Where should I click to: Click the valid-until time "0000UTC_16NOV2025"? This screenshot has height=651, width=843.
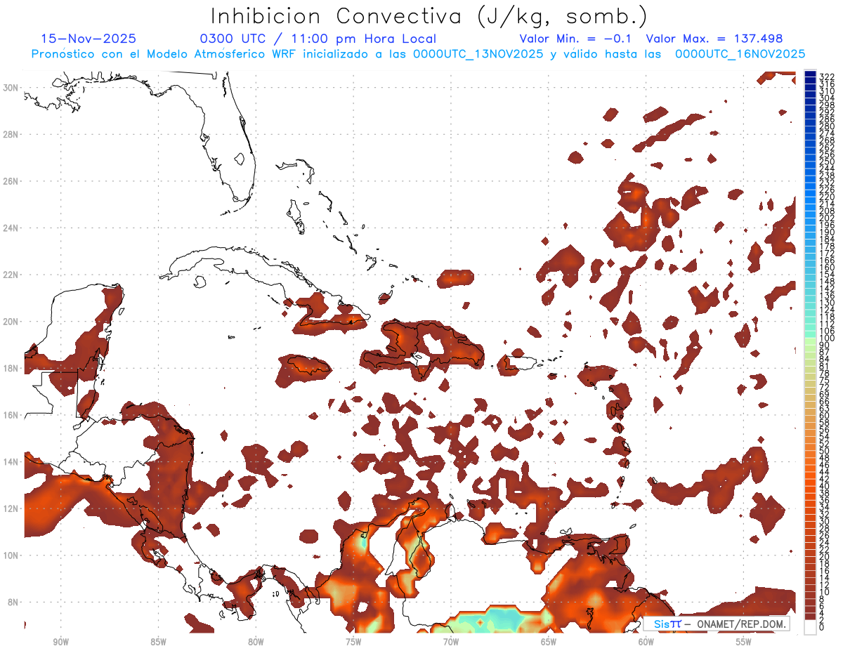tap(740, 54)
